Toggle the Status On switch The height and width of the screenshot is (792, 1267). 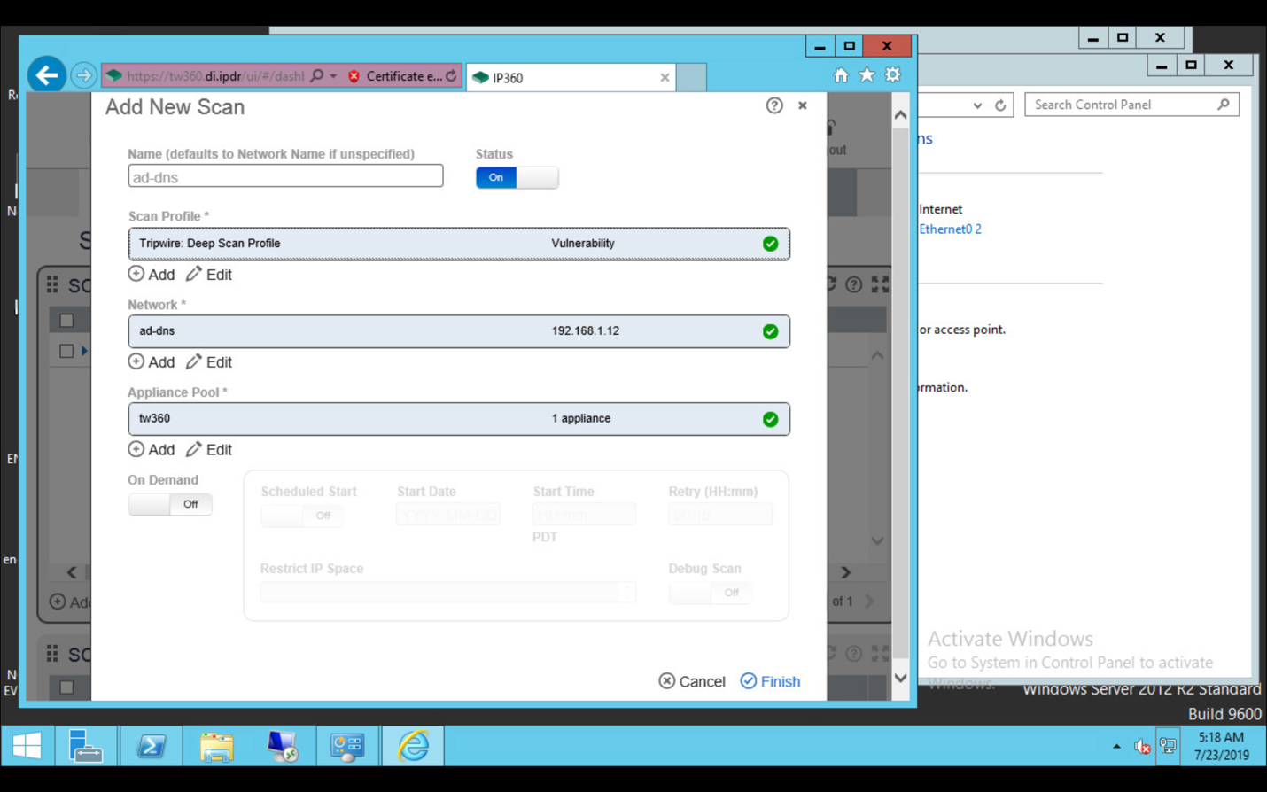click(x=517, y=177)
